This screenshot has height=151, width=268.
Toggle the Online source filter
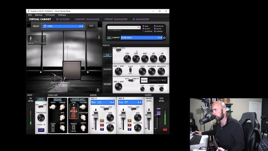[155, 29]
